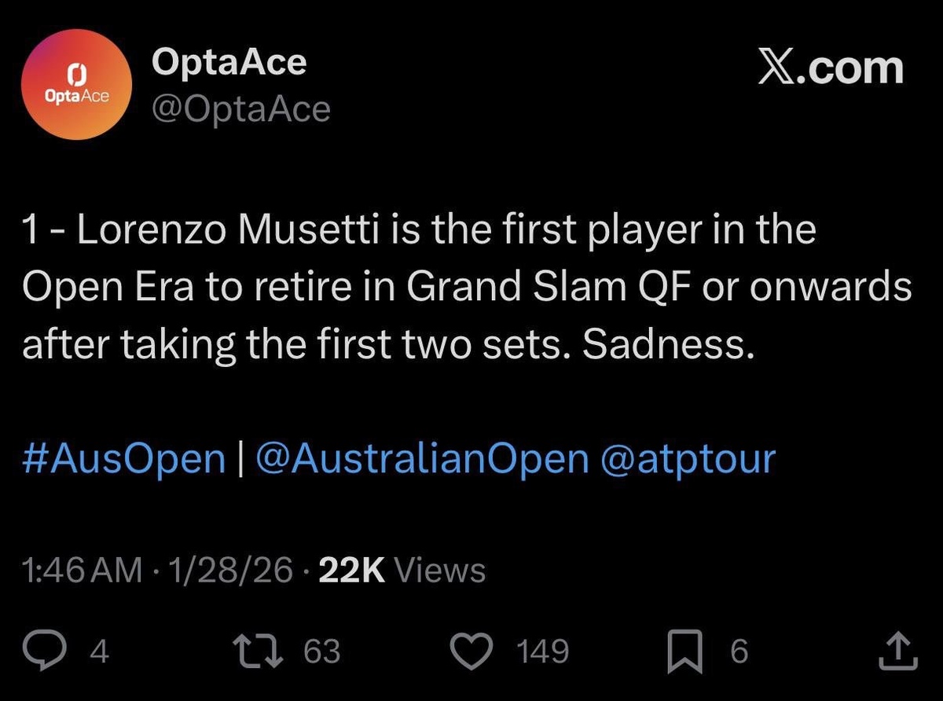
Task: Click the repost count of 63
Action: (x=321, y=651)
